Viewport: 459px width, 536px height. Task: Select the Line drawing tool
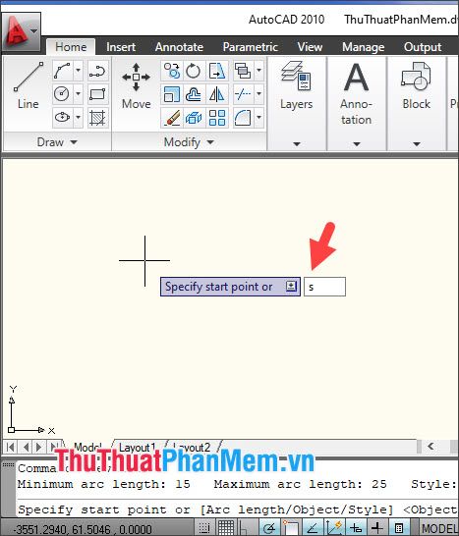pyautogui.click(x=29, y=85)
